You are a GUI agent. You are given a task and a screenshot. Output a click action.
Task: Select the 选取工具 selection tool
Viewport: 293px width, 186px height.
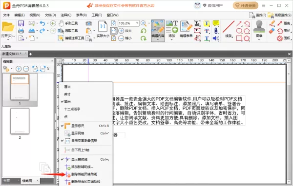tap(68, 31)
